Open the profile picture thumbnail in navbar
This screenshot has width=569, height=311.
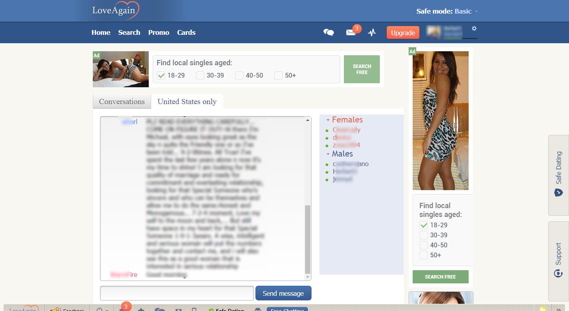(433, 32)
